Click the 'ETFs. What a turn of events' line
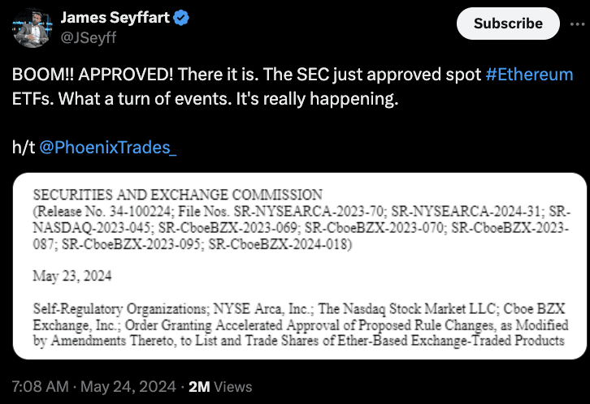 click(x=205, y=99)
